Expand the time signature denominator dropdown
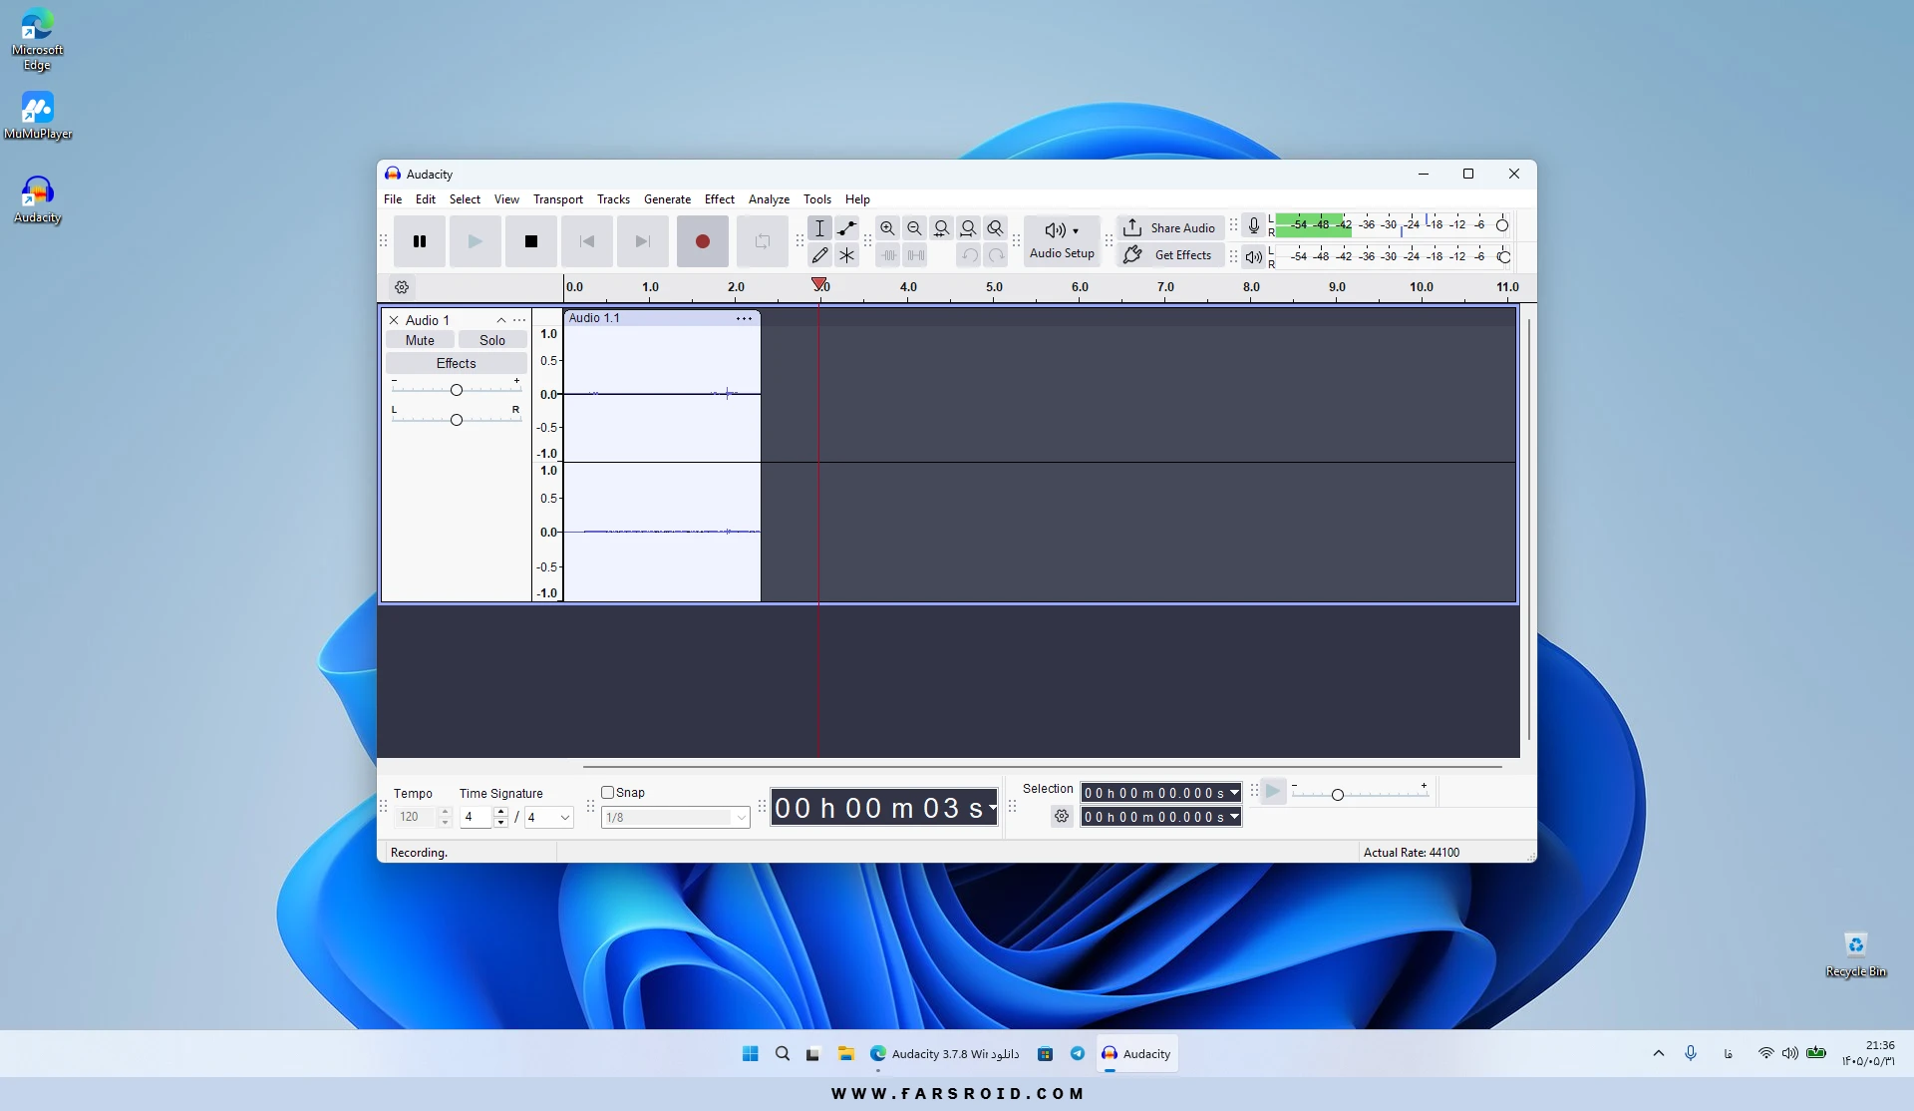 [549, 818]
